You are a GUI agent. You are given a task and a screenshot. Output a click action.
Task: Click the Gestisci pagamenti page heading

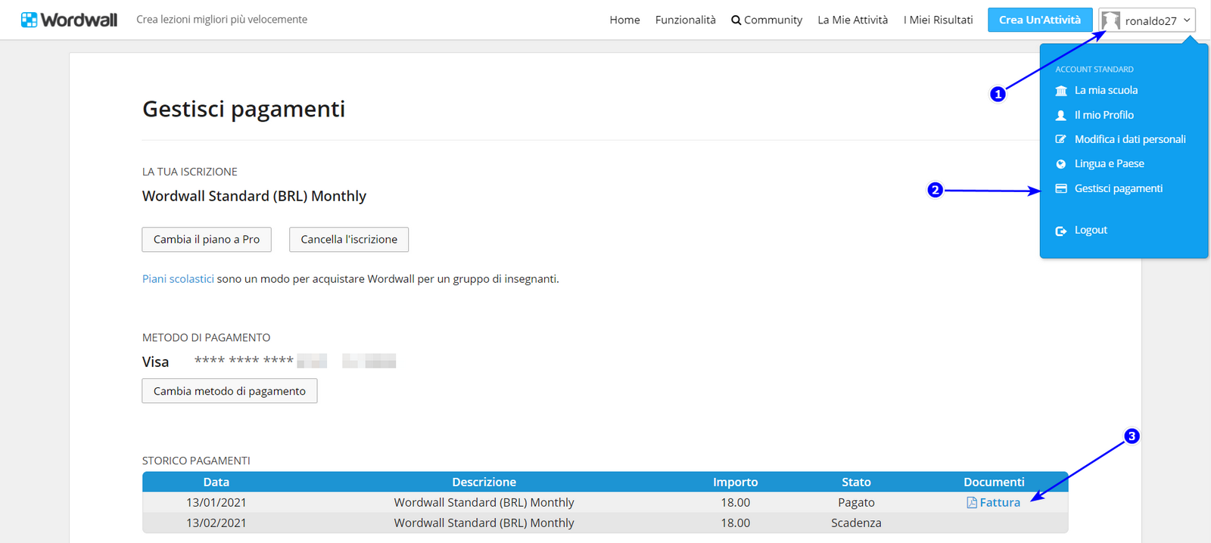point(244,110)
